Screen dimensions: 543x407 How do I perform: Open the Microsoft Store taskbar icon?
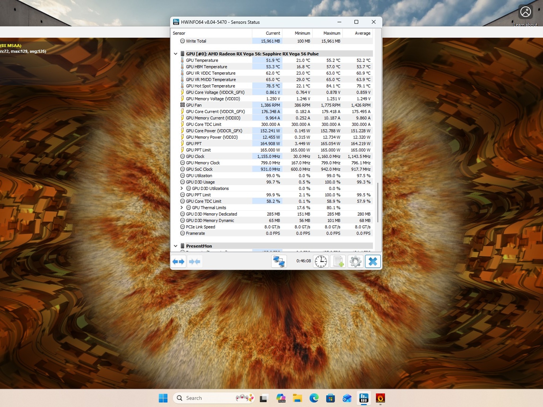pyautogui.click(x=330, y=398)
